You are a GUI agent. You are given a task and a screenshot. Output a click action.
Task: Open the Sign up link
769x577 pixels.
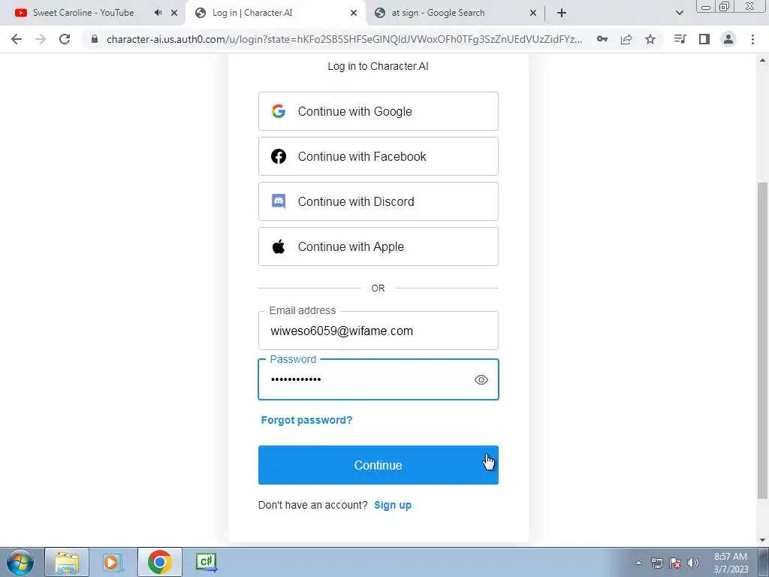[x=392, y=506]
